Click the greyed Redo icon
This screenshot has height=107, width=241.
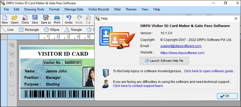pos(79,18)
